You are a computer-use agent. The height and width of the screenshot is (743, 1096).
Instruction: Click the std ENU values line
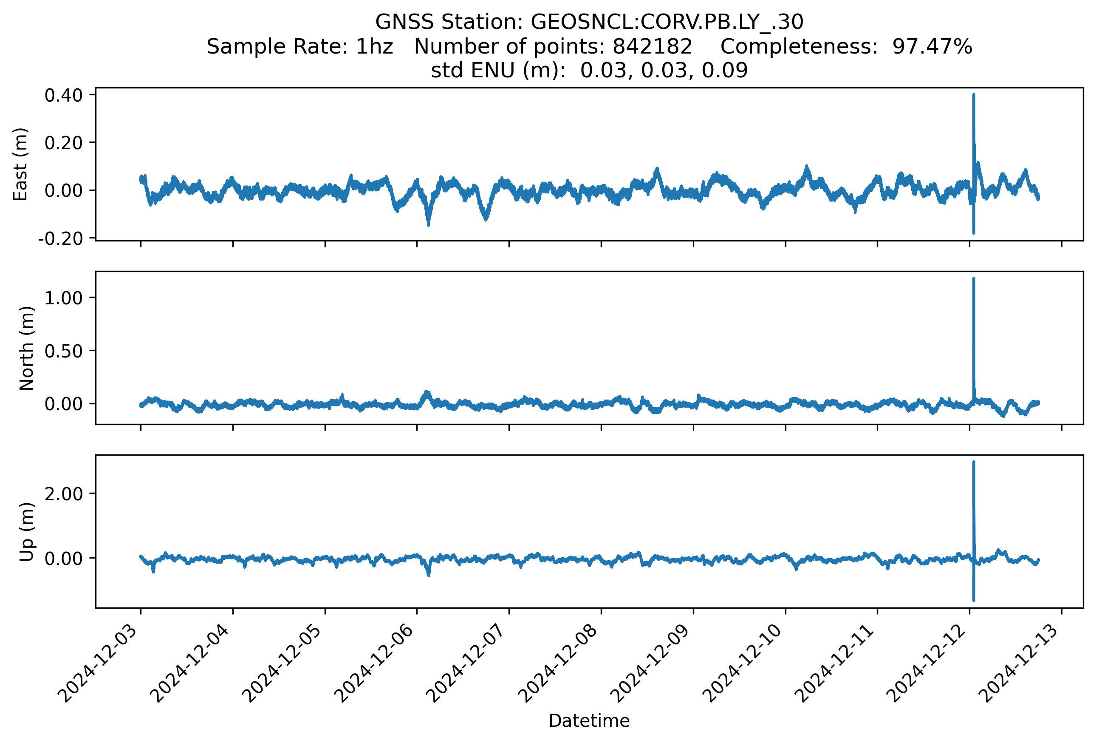(589, 70)
